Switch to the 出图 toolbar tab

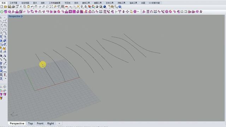coord(143,3)
